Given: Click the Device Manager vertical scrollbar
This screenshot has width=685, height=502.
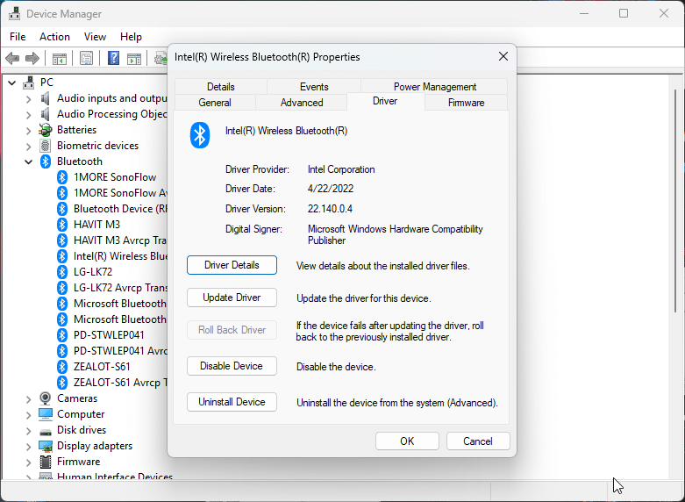Looking at the screenshot, I should tap(676, 200).
